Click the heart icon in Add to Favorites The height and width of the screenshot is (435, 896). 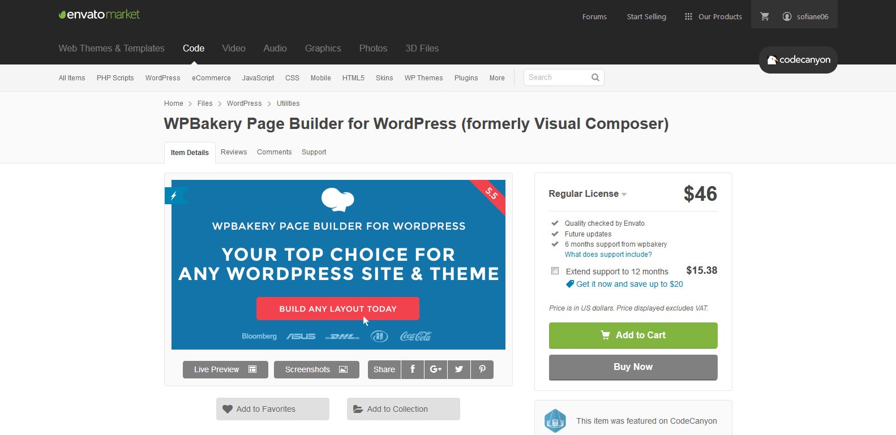pyautogui.click(x=228, y=409)
